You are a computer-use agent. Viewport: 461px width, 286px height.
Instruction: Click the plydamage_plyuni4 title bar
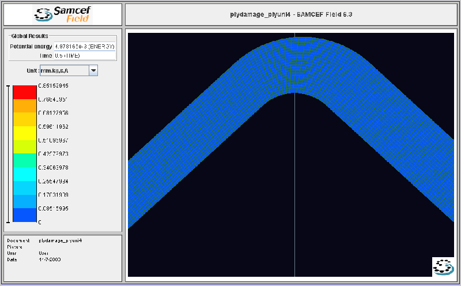[291, 14]
